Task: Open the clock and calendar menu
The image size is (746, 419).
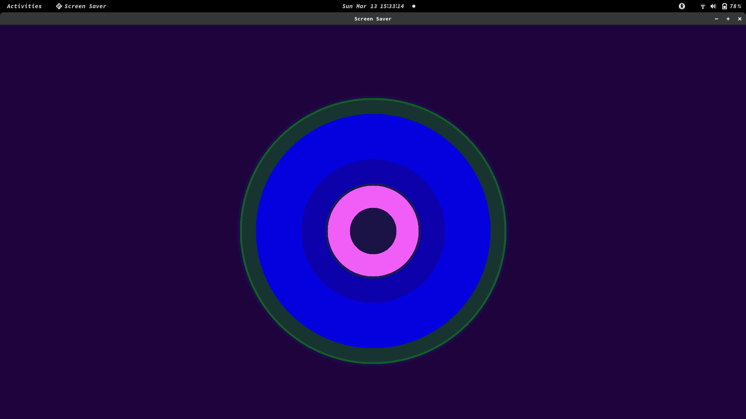Action: [373, 6]
